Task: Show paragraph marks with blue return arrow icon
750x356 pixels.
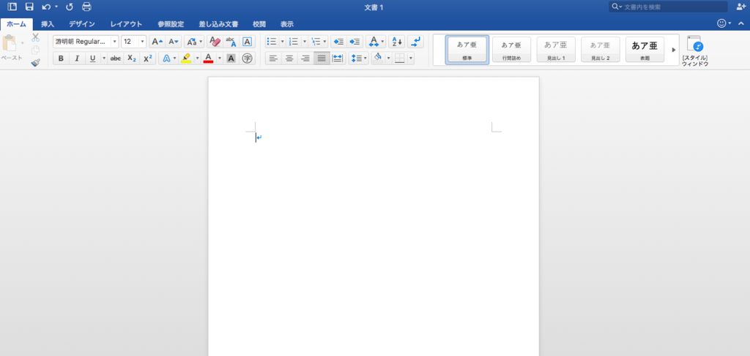Action: point(415,42)
